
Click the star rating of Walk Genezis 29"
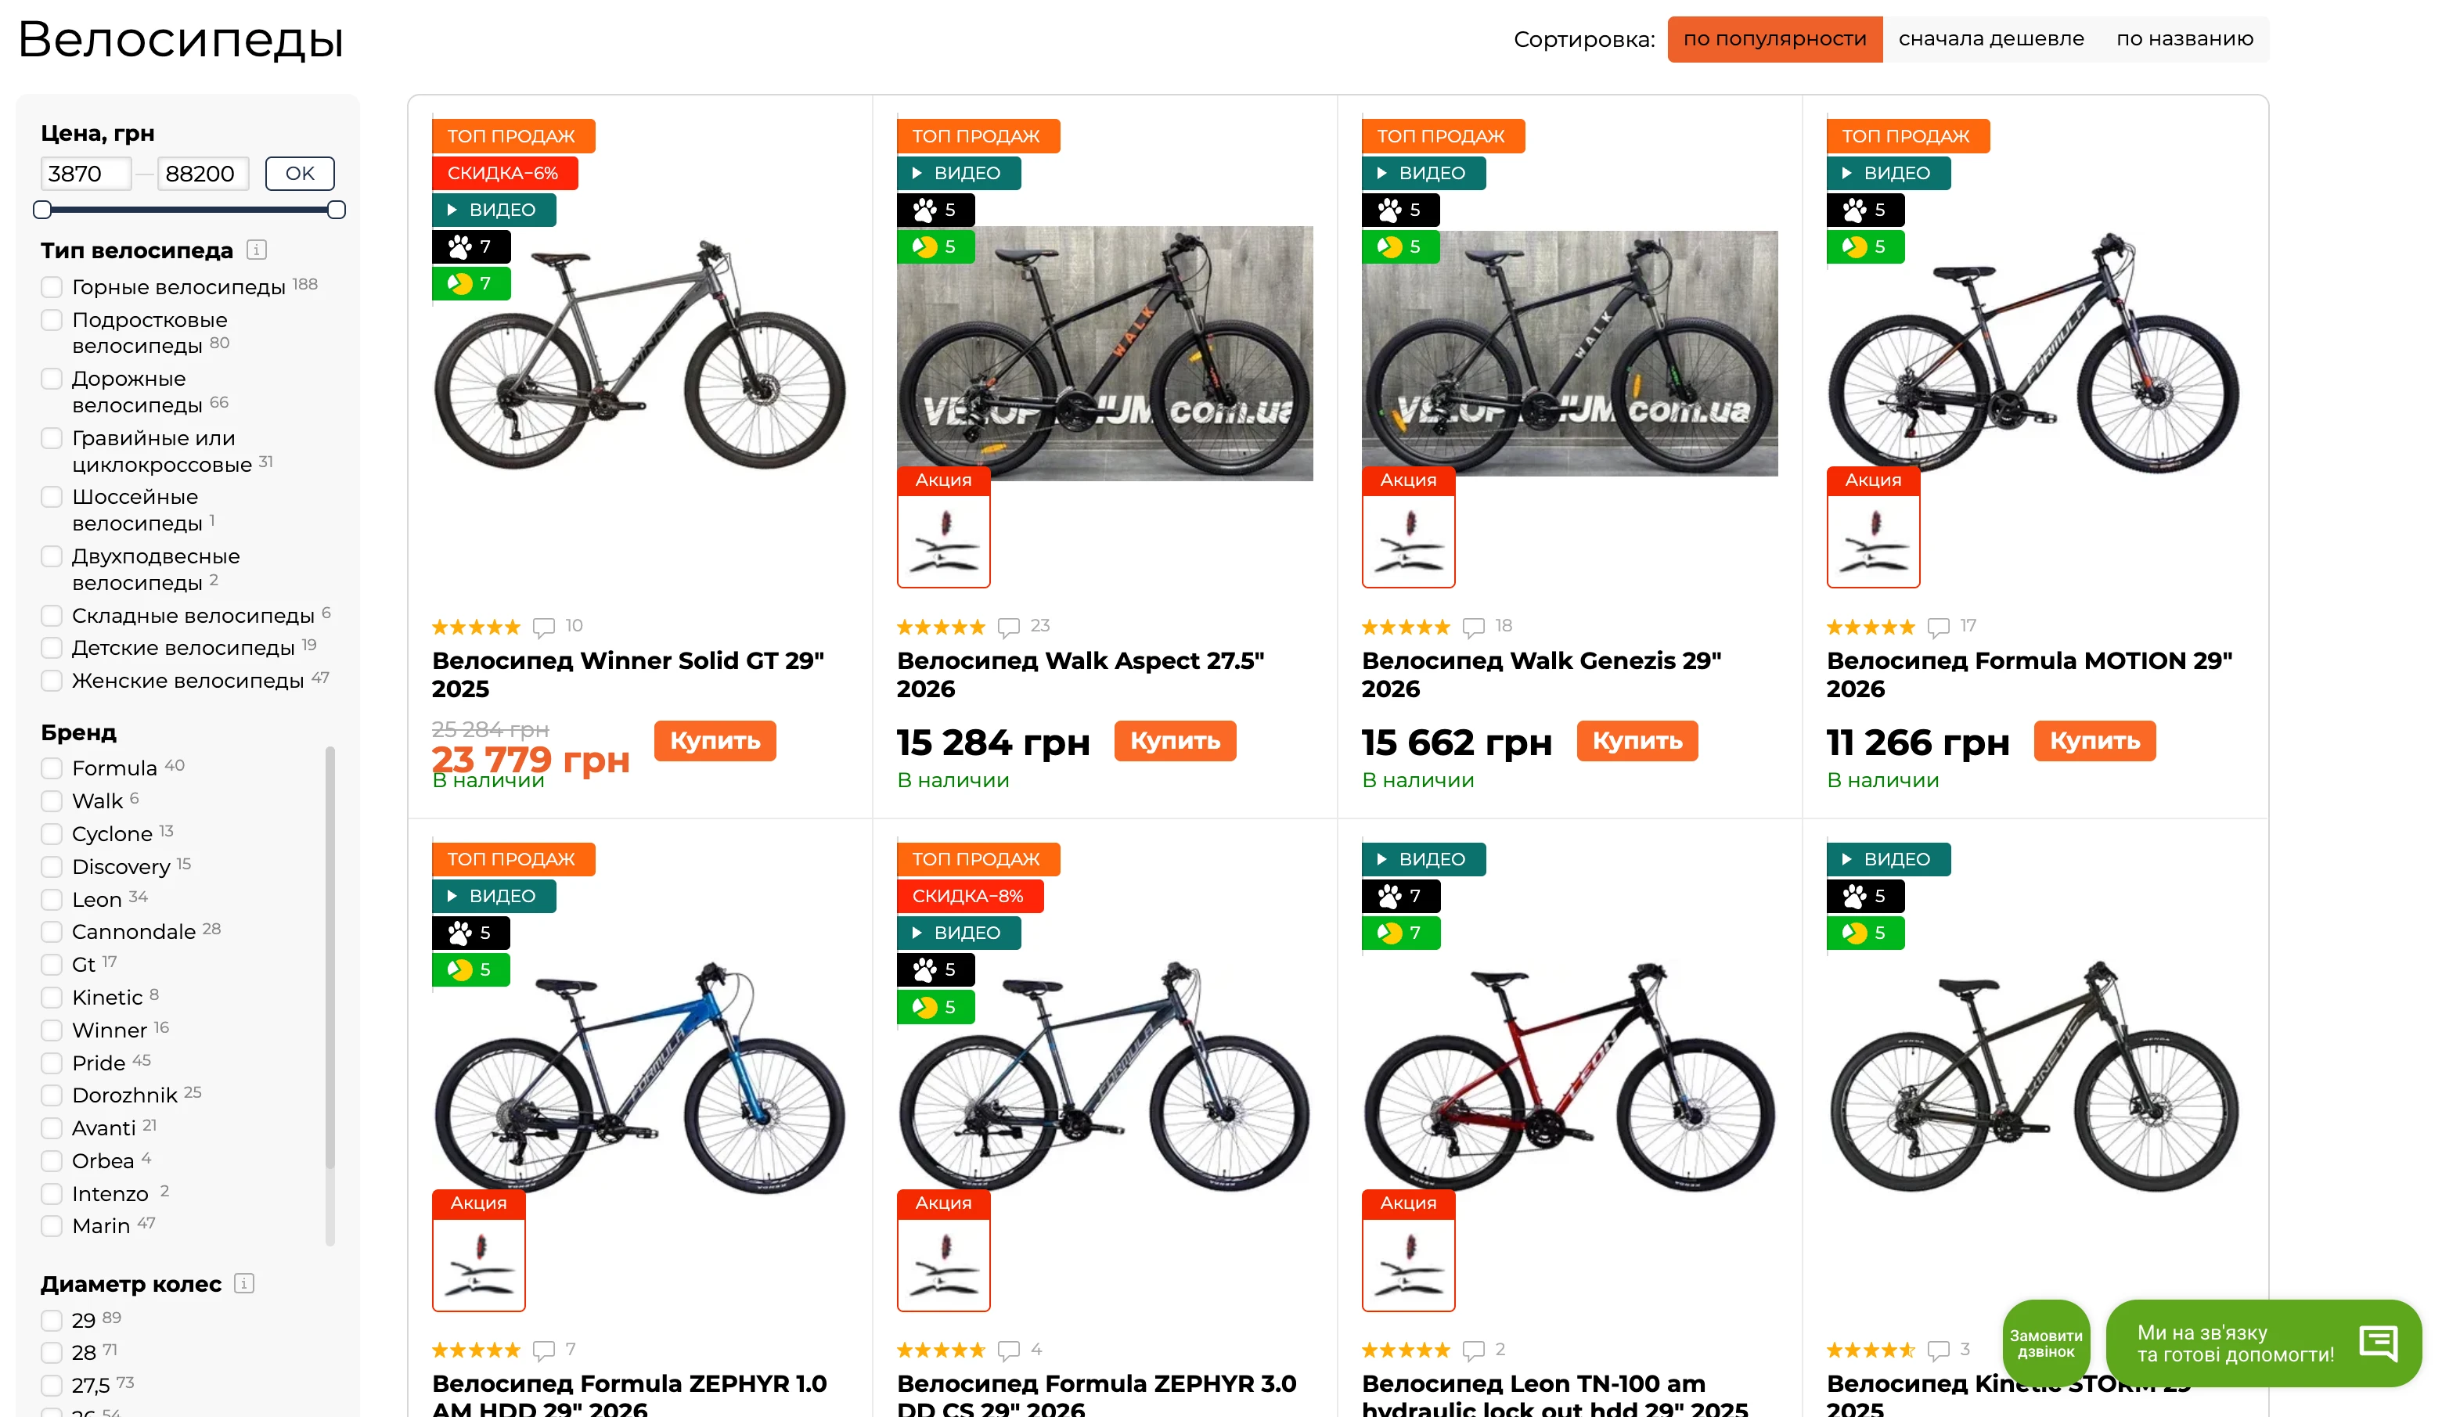1405,627
